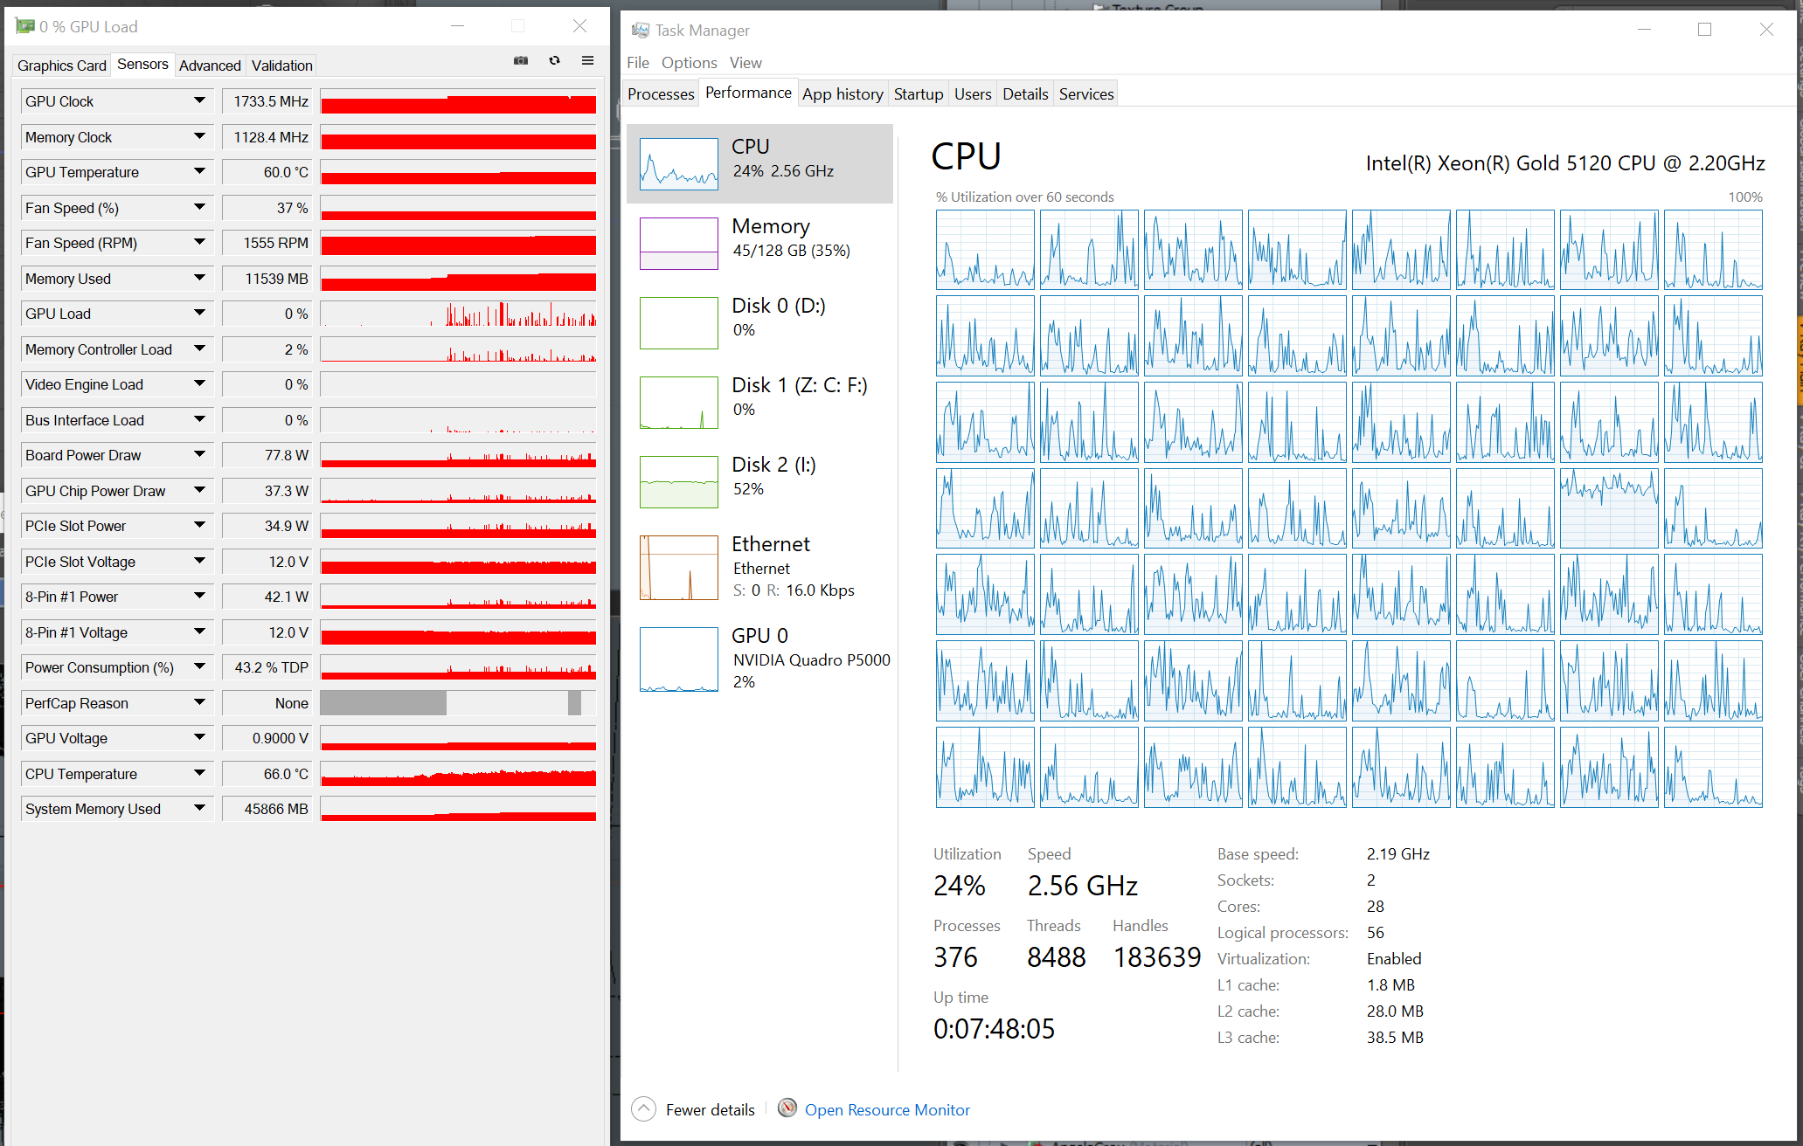Open the System Memory Used dropdown
This screenshot has height=1146, width=1803.
199,809
